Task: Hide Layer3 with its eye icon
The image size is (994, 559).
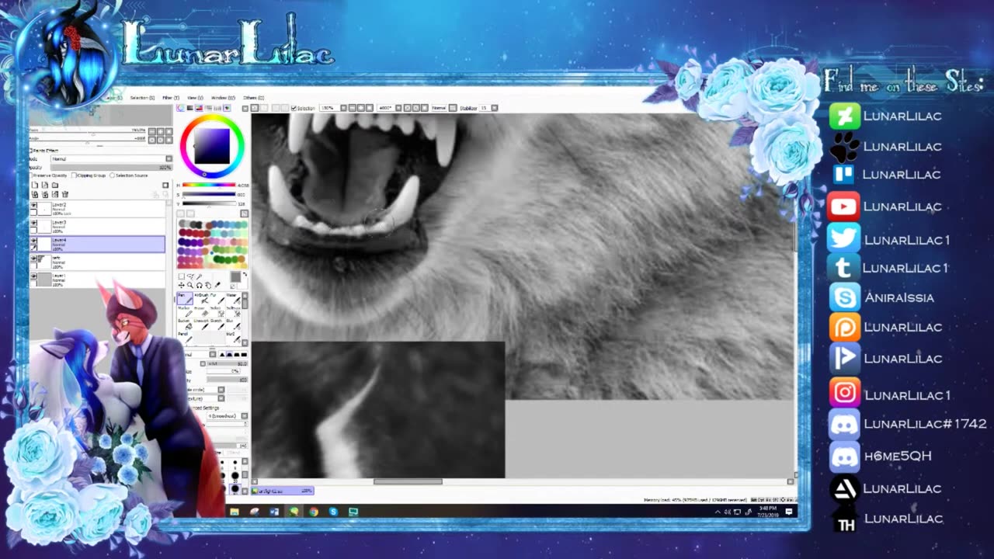Action: tap(33, 224)
